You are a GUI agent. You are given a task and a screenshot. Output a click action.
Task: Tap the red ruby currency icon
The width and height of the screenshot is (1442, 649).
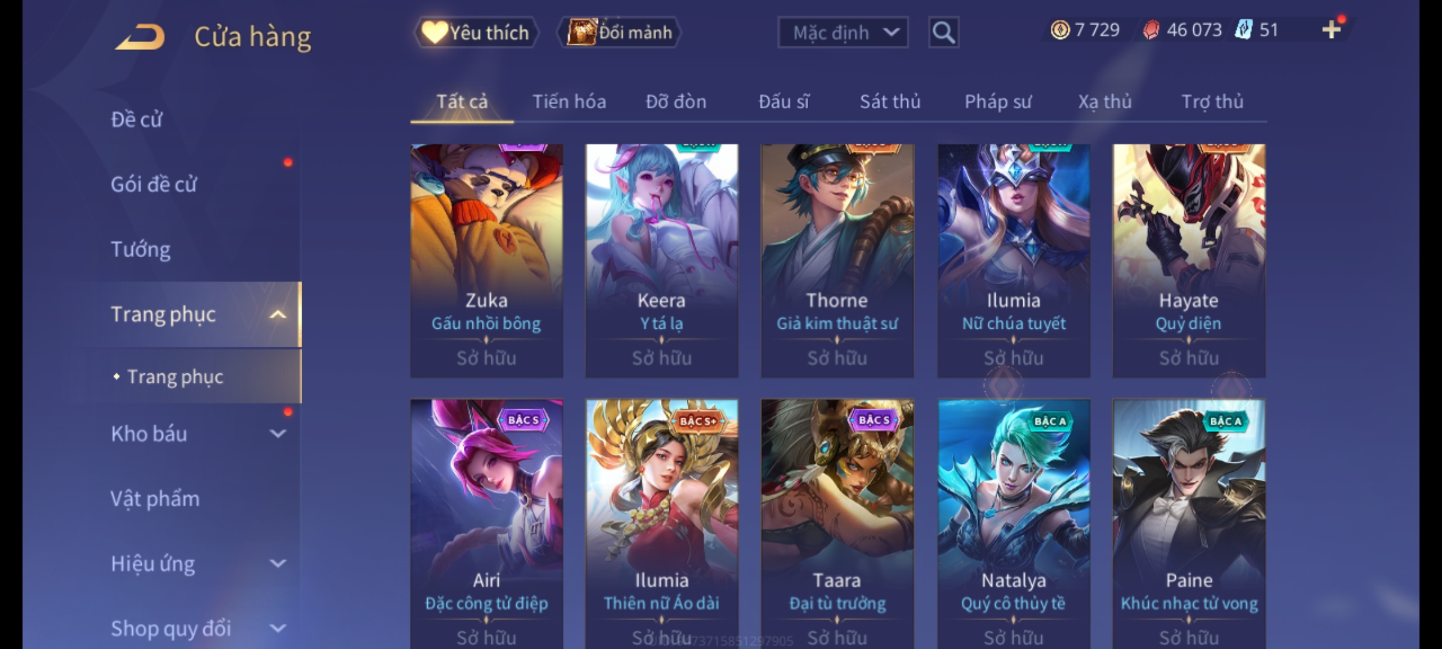coord(1151,30)
